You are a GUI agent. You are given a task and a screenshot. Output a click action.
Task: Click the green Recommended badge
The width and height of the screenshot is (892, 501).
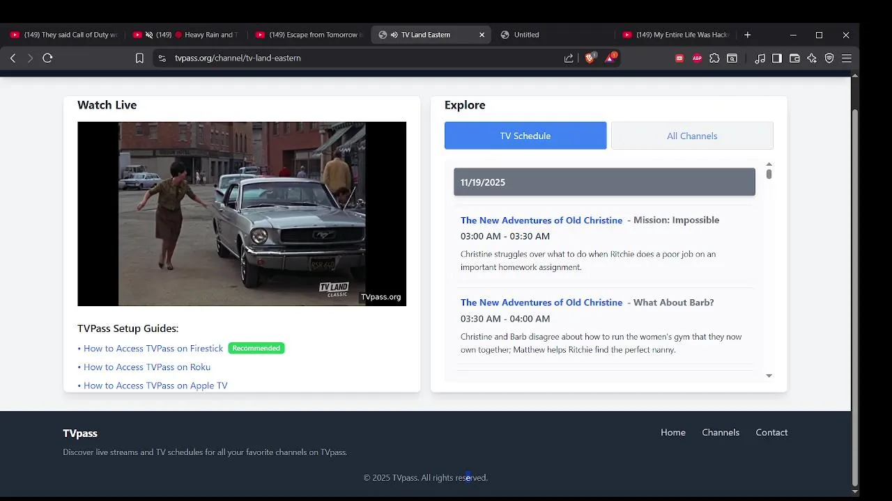tap(256, 348)
